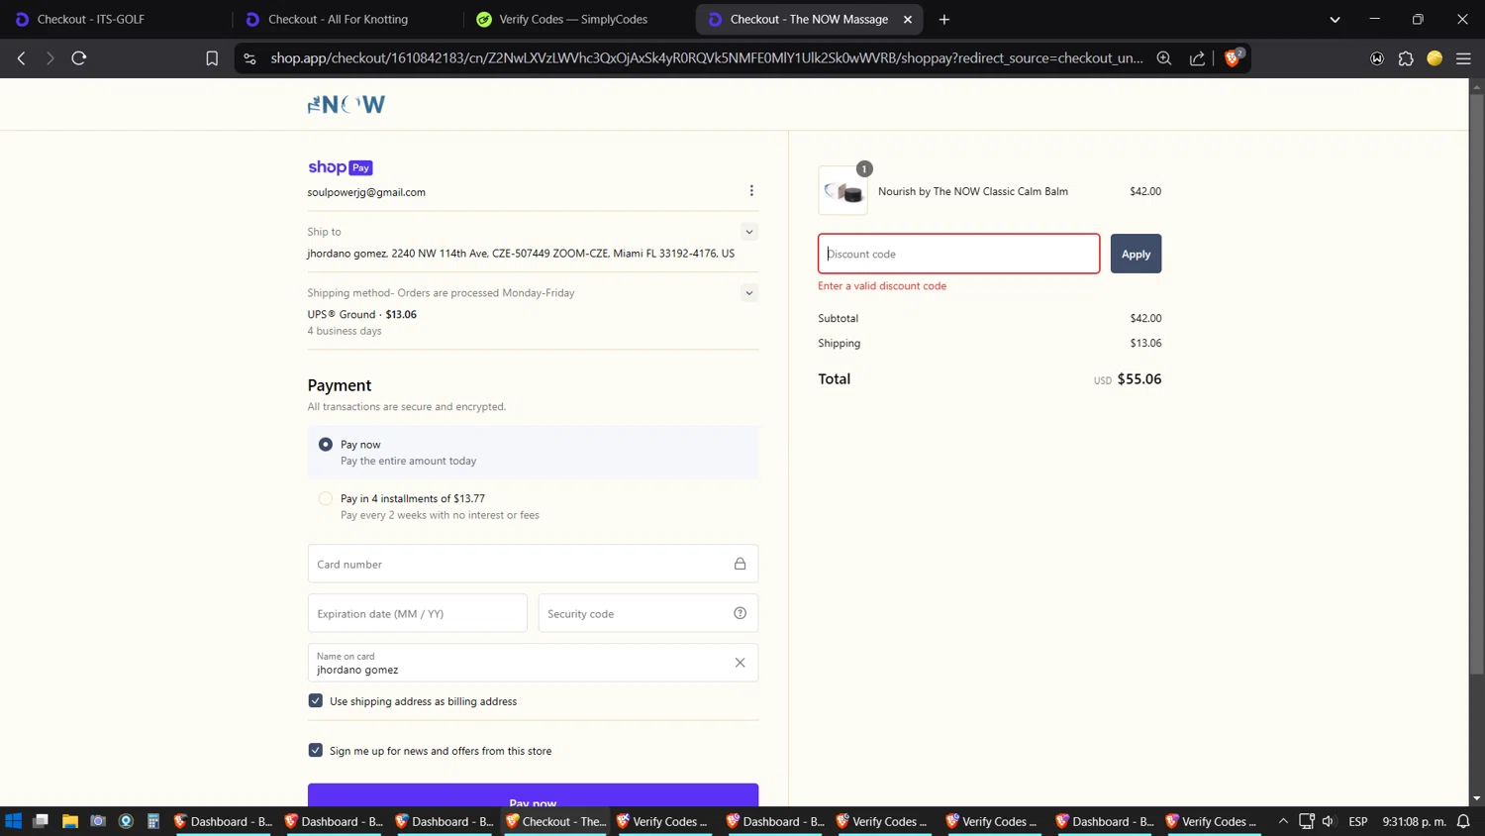Click the Total $55.06 amount

click(x=1139, y=379)
